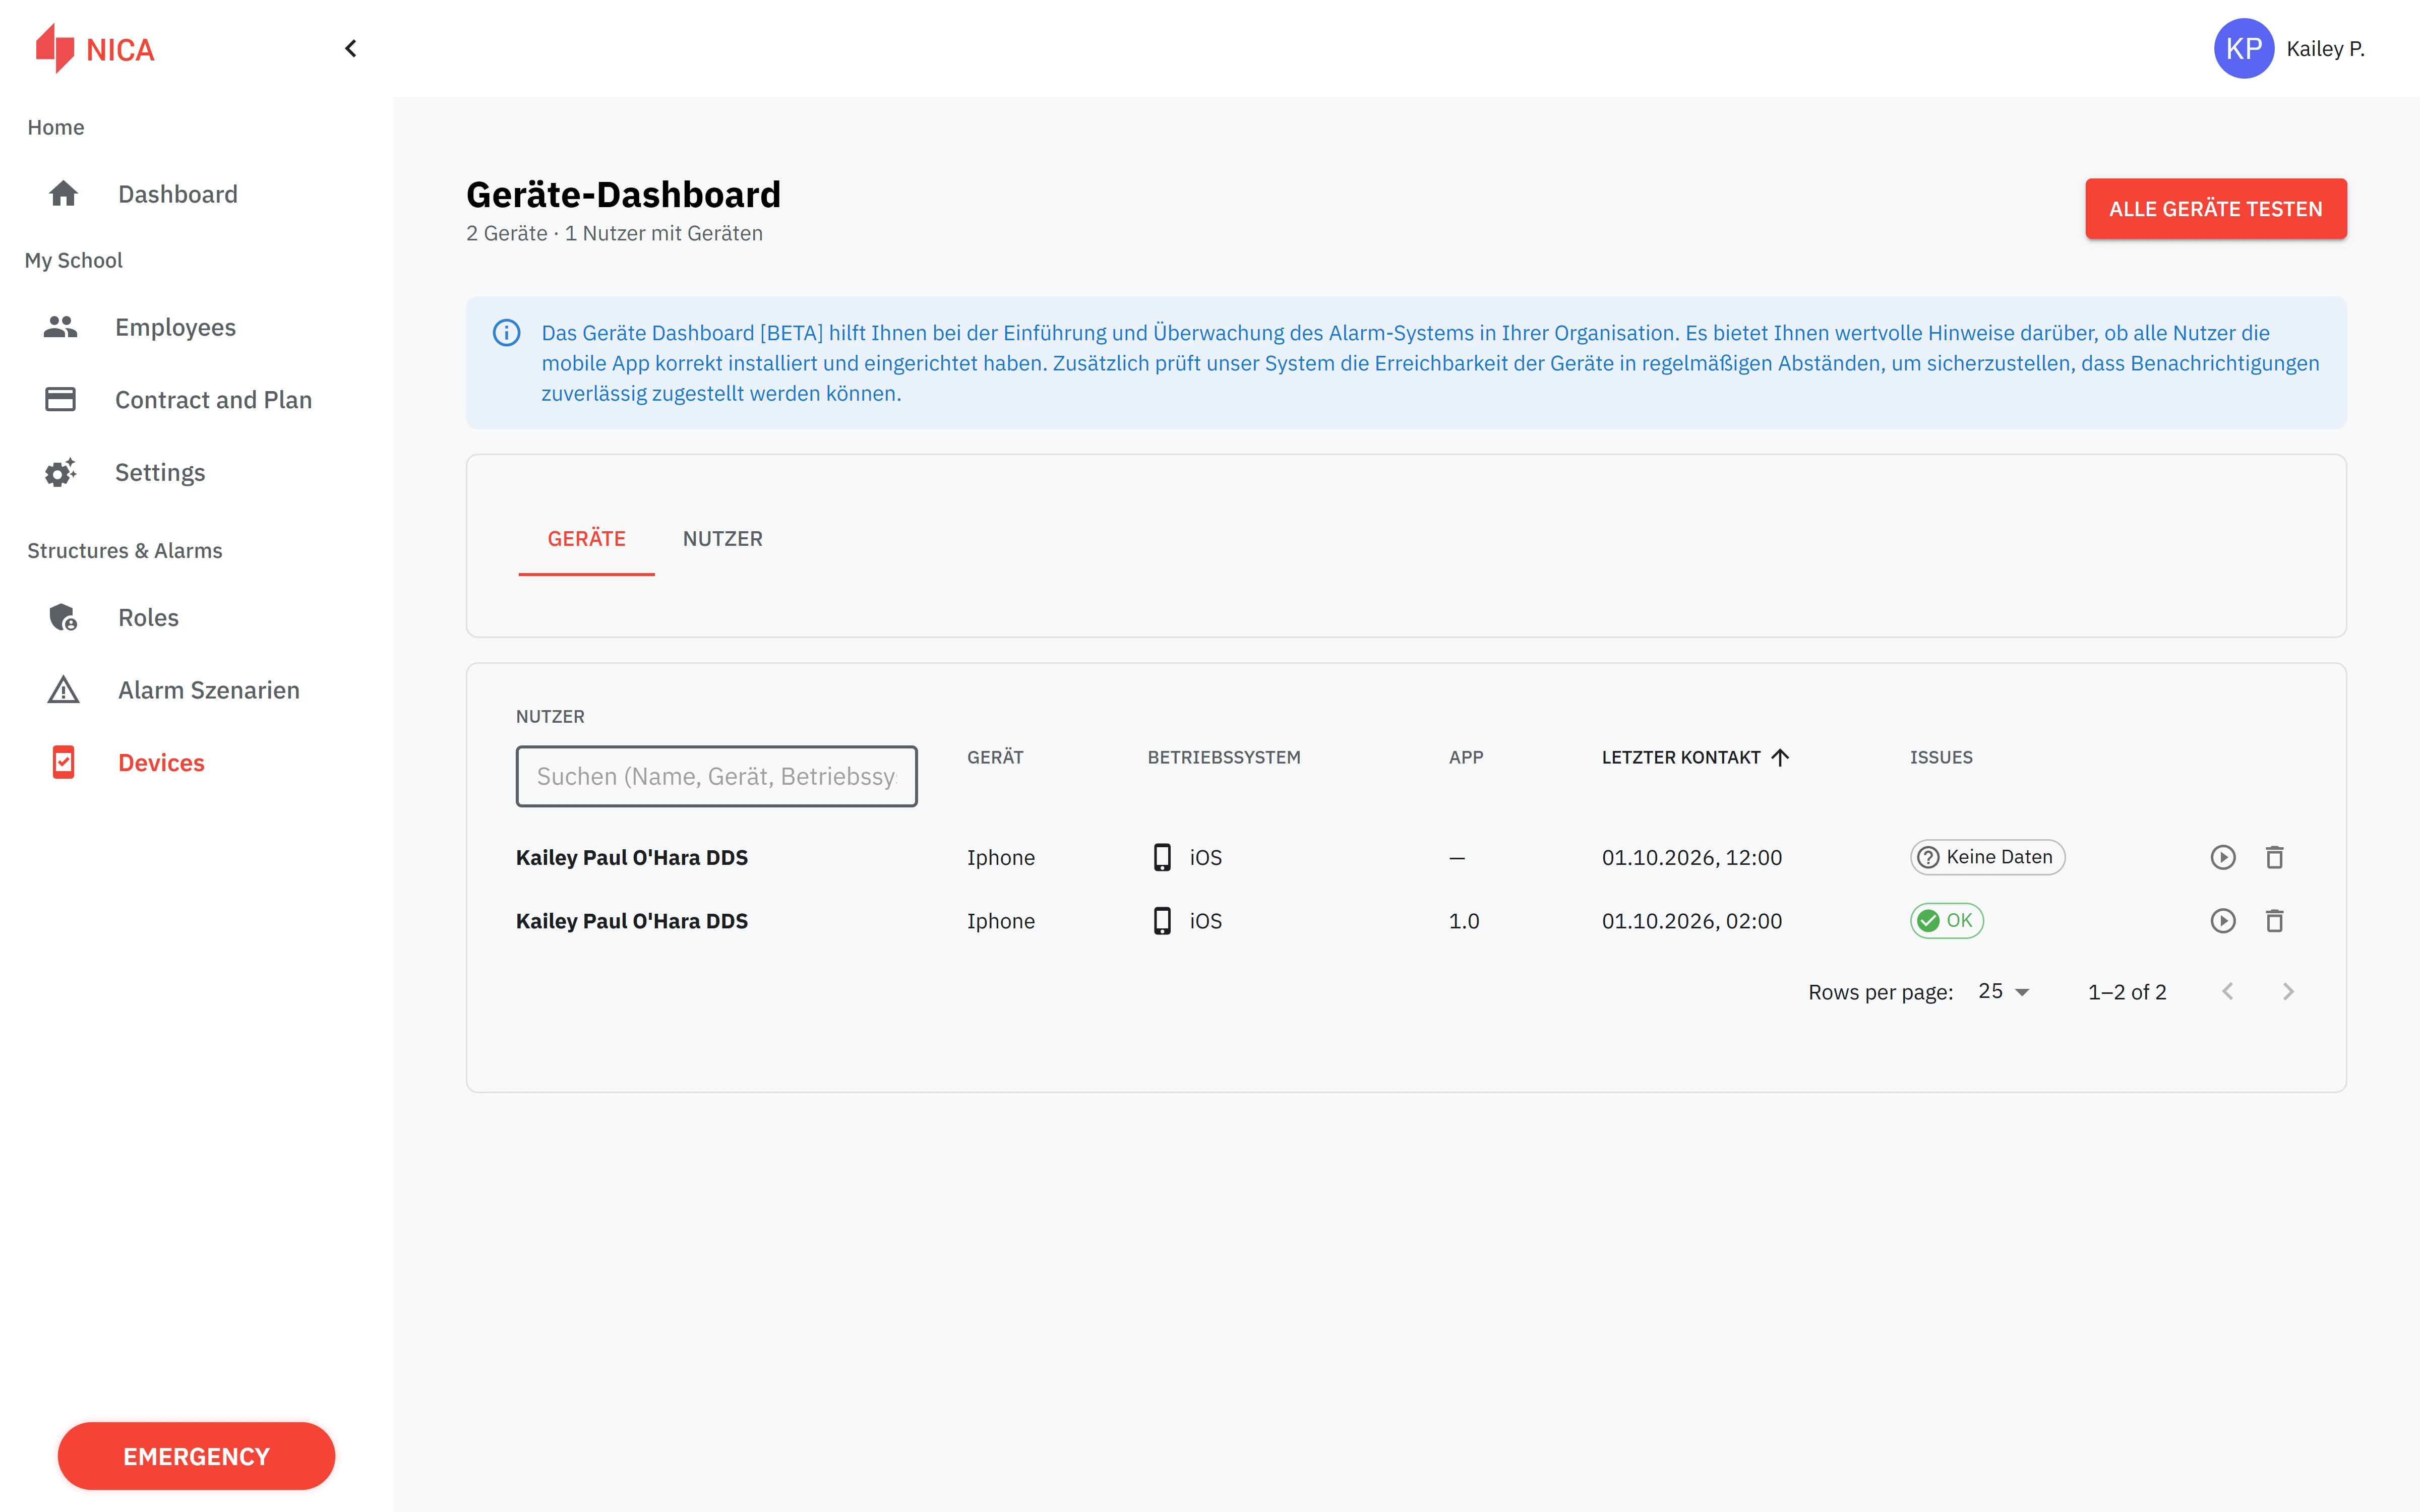The image size is (2420, 1512).
Task: Open the Settings gear icon
Action: [x=61, y=472]
